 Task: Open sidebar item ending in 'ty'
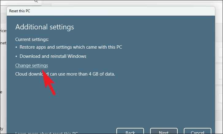(x=2, y=129)
